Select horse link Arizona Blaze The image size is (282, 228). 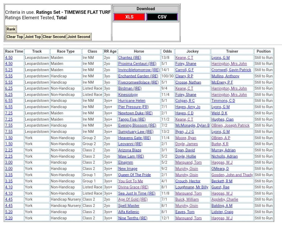coord(130,150)
